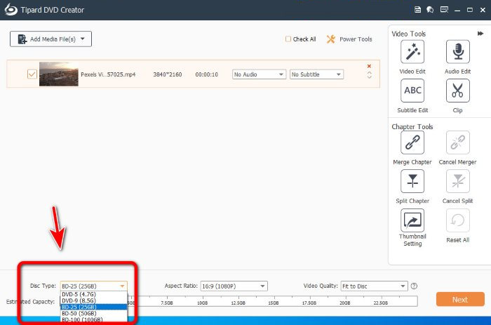Viewport: 491px width, 325px height.
Task: Open the No Audio dropdown
Action: click(259, 74)
